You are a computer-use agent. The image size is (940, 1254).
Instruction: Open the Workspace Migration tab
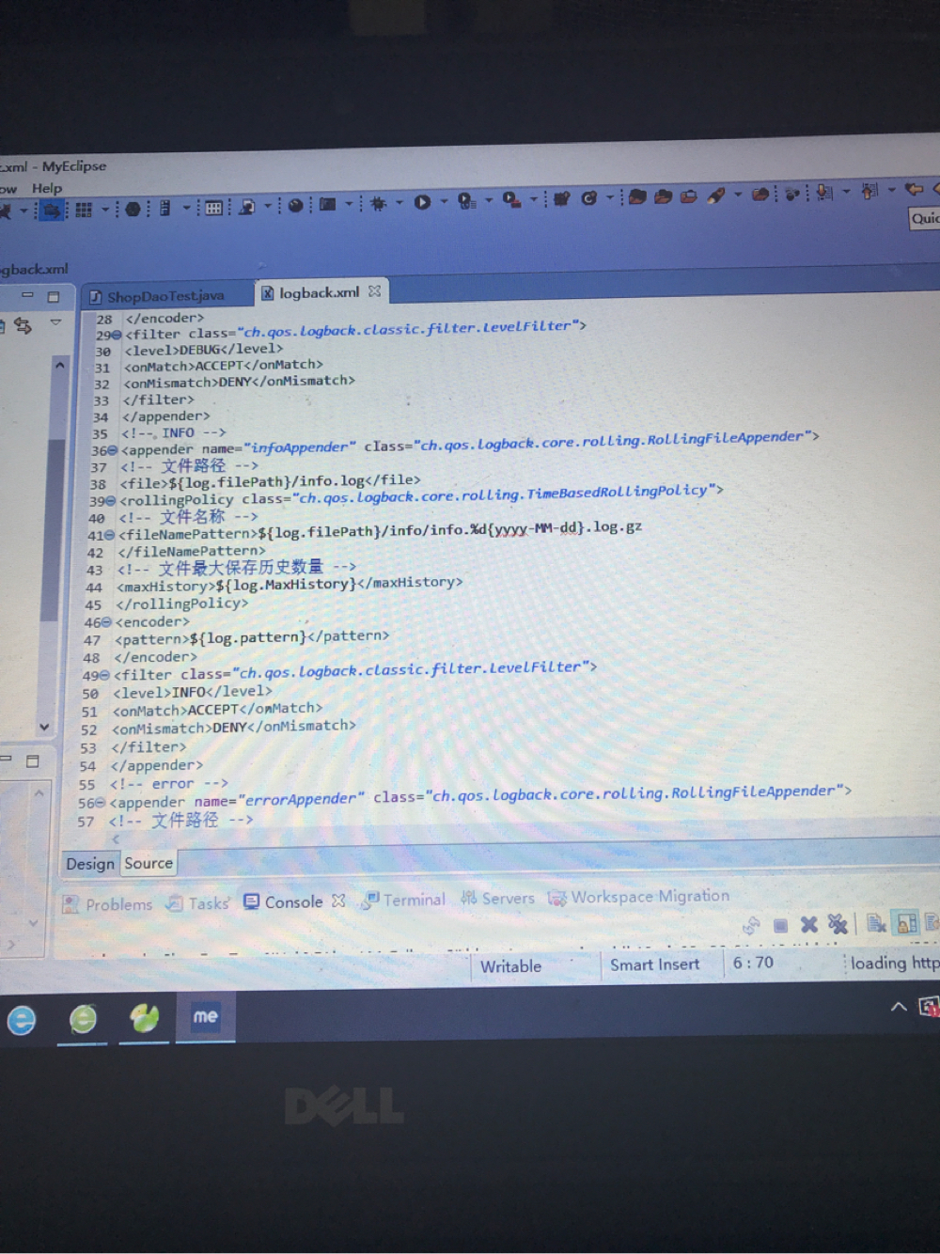click(639, 897)
